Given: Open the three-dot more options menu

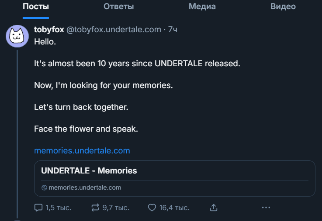Looking at the screenshot, I should tap(266, 207).
